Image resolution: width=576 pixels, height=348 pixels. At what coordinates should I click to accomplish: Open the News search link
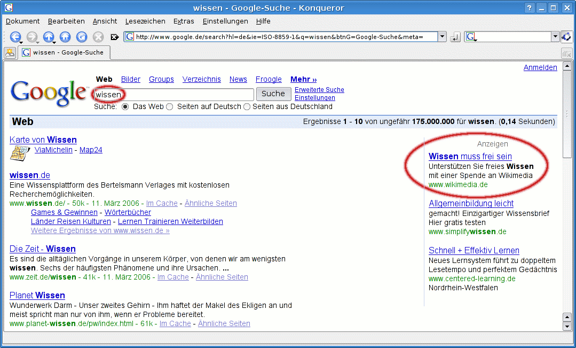(x=238, y=79)
